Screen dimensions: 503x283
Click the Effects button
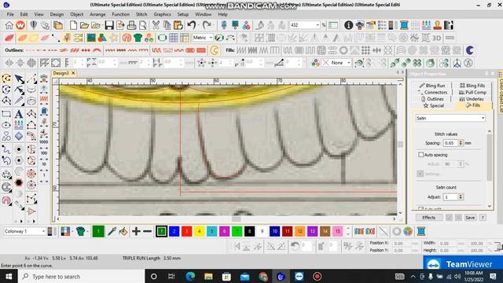tap(428, 218)
